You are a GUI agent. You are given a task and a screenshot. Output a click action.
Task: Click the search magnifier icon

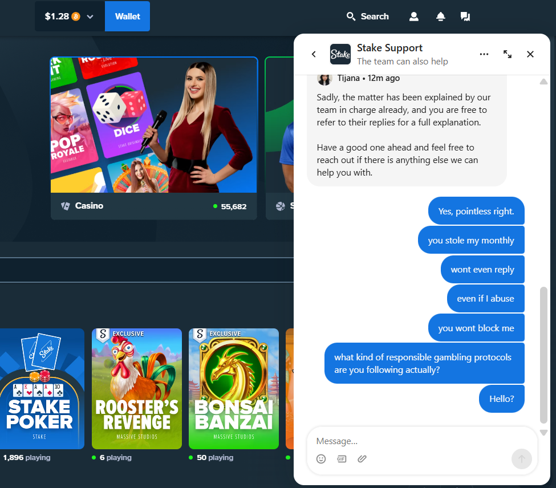point(351,17)
